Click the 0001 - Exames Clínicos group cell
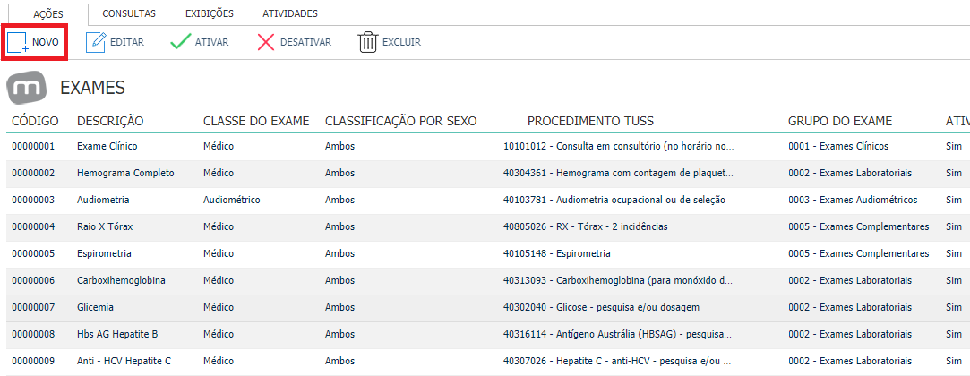970x376 pixels. [x=838, y=147]
